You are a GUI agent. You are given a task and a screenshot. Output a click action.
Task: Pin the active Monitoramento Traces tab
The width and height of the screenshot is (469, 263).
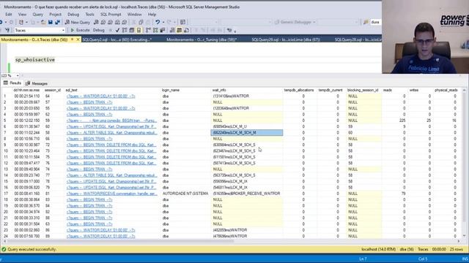(x=72, y=39)
